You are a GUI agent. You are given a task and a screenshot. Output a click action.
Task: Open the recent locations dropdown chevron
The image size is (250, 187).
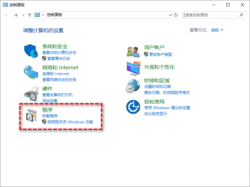[23, 15]
